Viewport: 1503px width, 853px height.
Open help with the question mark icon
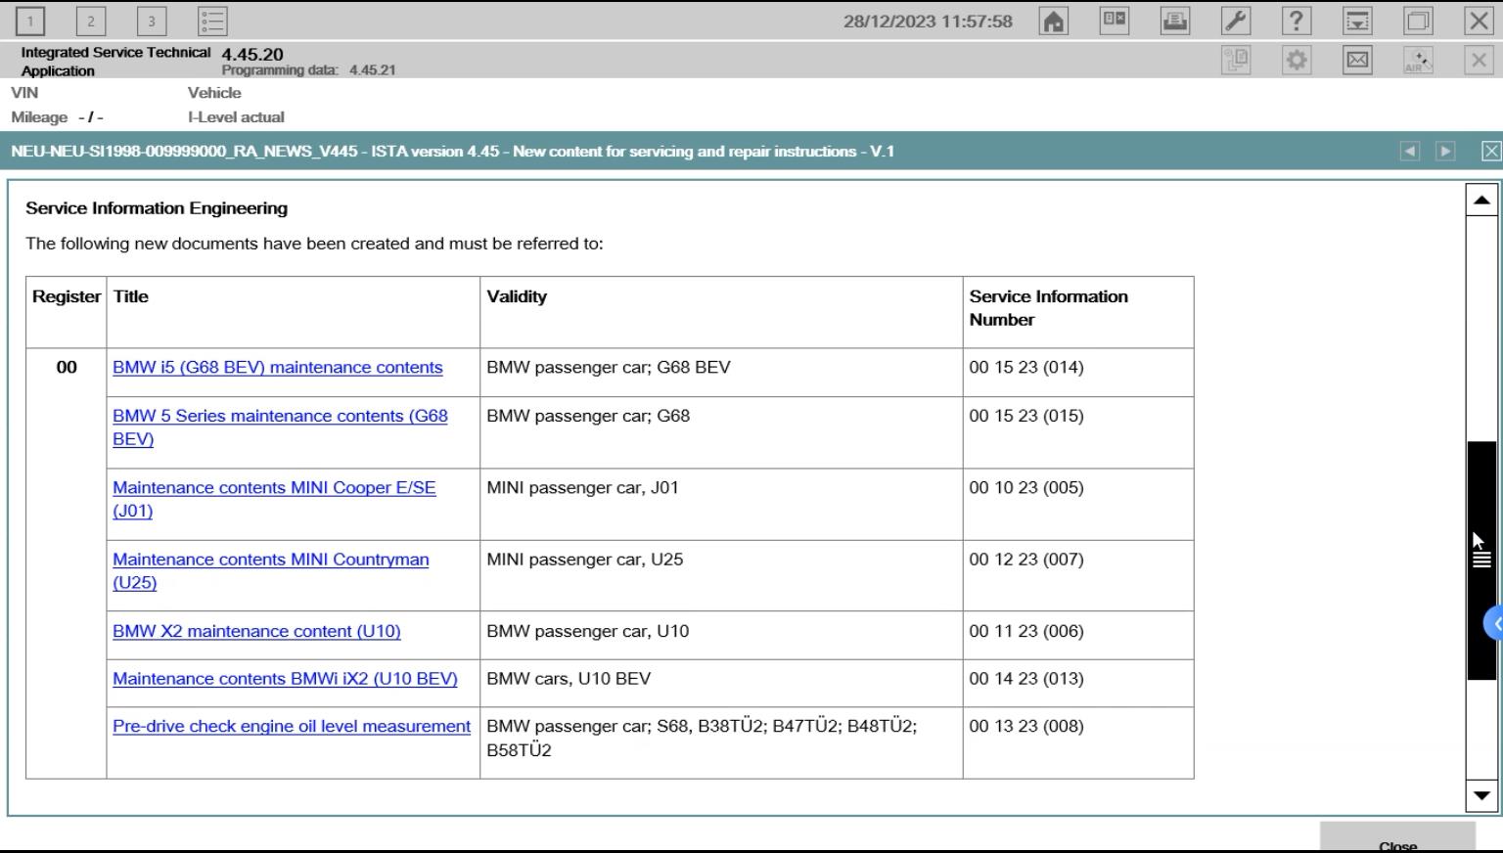pyautogui.click(x=1297, y=21)
